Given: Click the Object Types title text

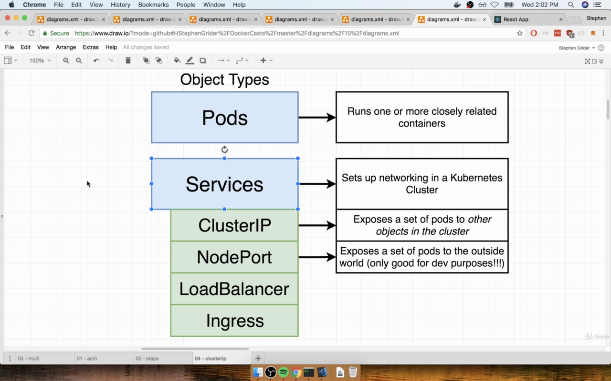Looking at the screenshot, I should [x=224, y=80].
